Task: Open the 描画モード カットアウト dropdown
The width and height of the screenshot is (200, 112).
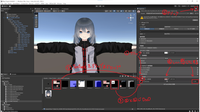Action: (181, 34)
